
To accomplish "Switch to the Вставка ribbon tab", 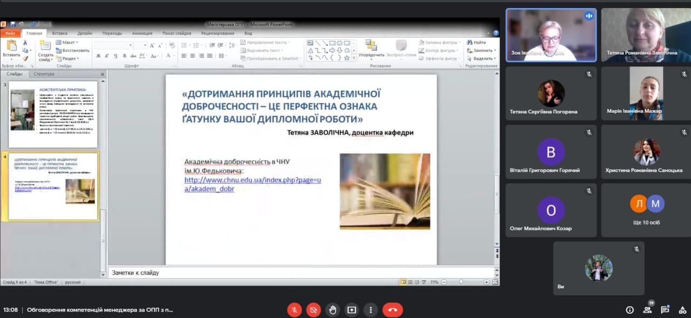I will [59, 33].
